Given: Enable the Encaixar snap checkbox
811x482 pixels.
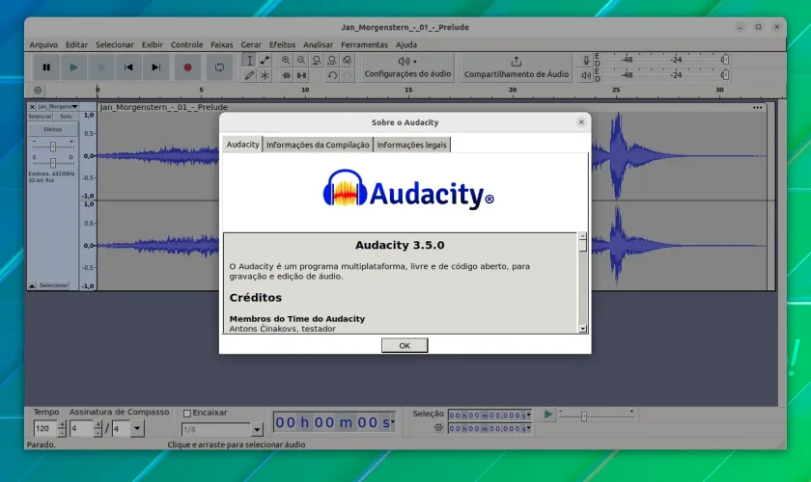Looking at the screenshot, I should (187, 414).
